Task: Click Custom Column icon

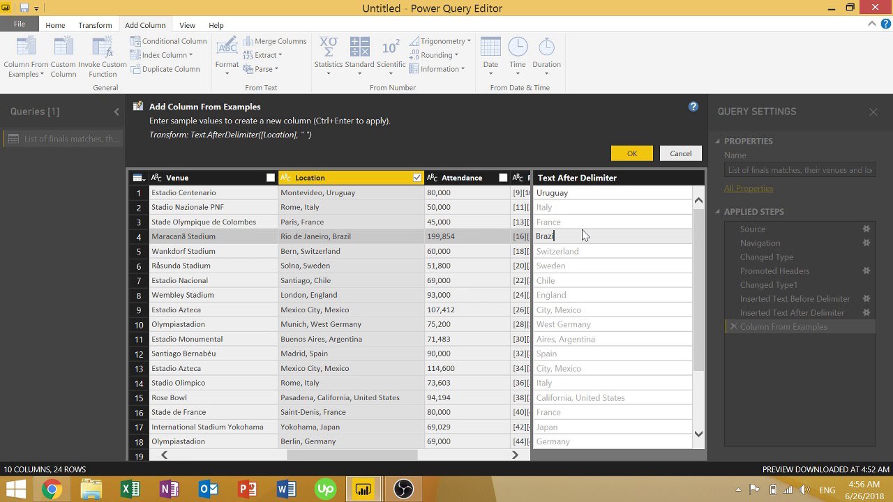Action: (x=63, y=47)
